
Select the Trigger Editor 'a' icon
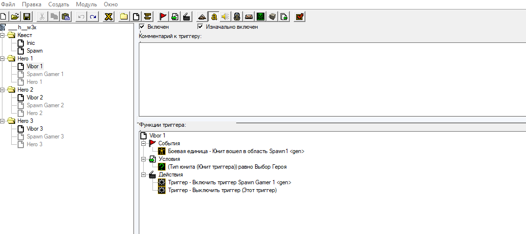coord(213,16)
